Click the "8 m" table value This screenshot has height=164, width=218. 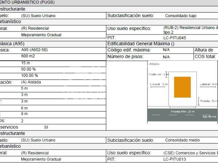[24, 114]
